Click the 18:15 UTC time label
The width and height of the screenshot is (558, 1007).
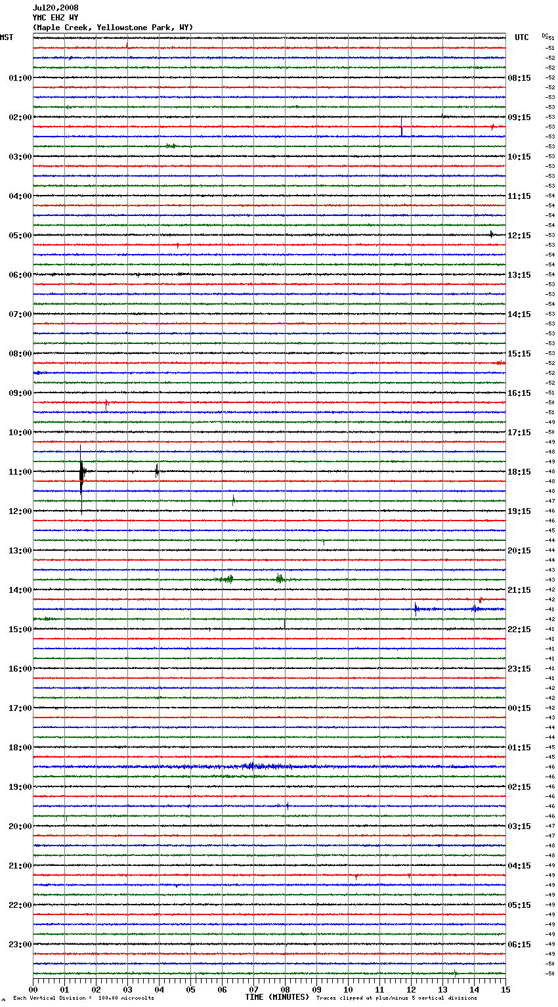pyautogui.click(x=519, y=472)
